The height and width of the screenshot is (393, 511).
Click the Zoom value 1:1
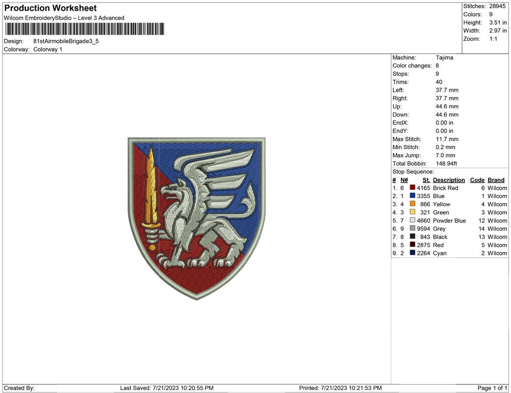tap(493, 39)
